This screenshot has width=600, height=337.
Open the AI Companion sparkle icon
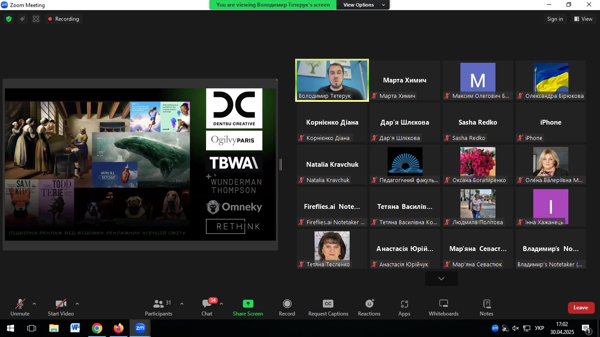click(22, 19)
